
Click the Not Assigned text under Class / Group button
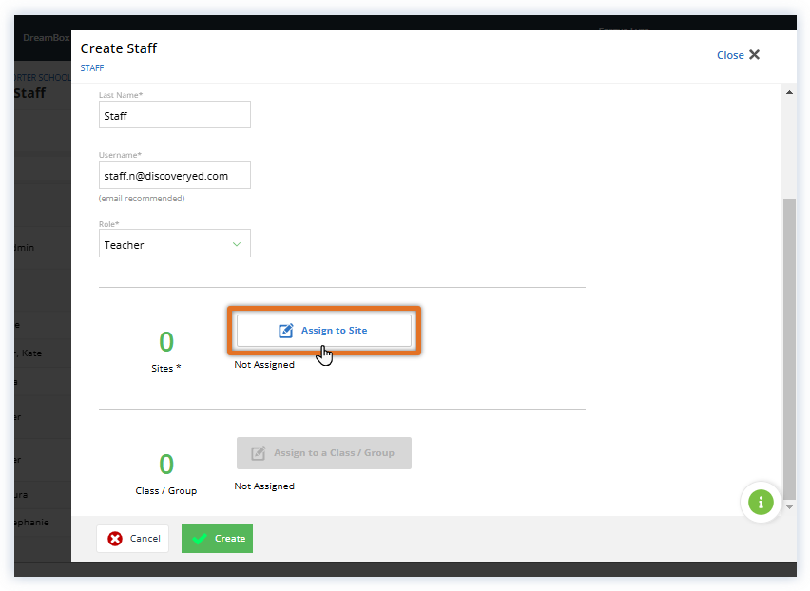[264, 486]
